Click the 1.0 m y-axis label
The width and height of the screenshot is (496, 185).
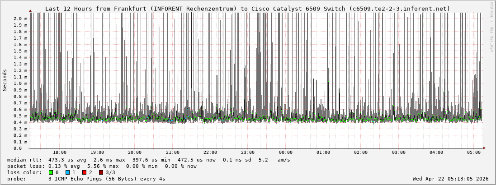(20, 83)
